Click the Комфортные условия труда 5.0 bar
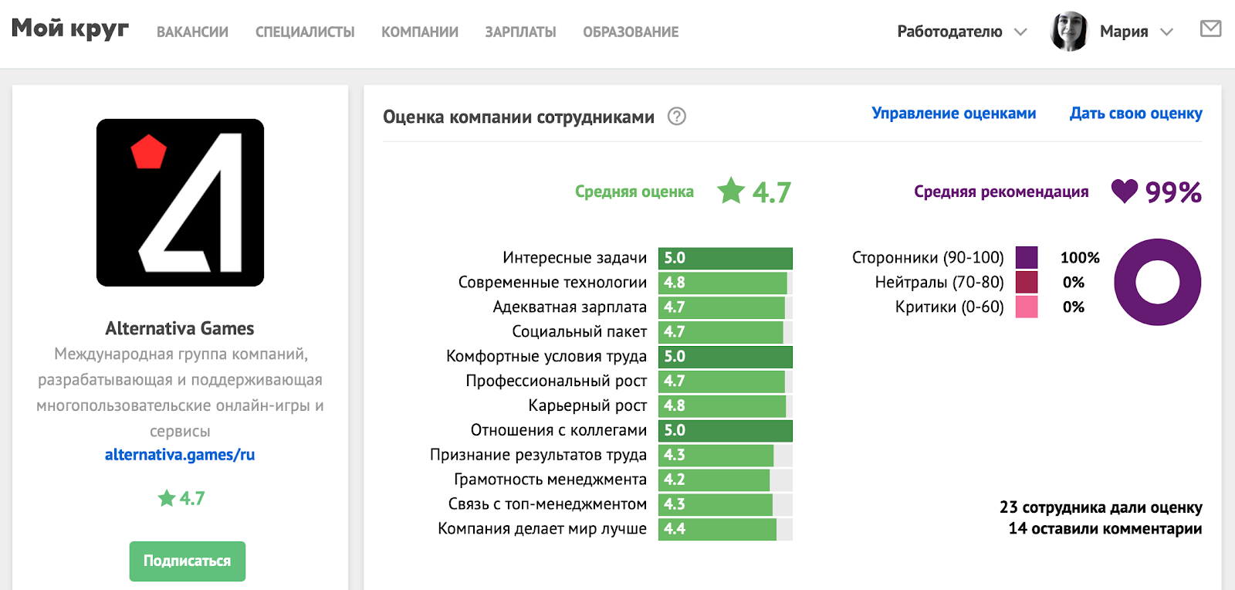 click(x=726, y=357)
